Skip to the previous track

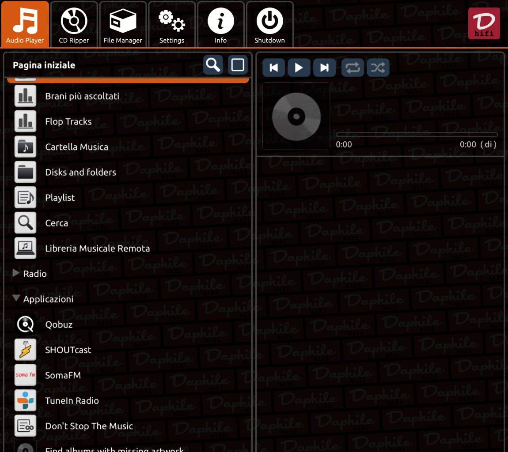pos(274,68)
